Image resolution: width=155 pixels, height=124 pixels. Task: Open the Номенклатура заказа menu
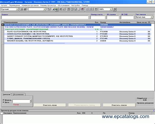(30, 6)
